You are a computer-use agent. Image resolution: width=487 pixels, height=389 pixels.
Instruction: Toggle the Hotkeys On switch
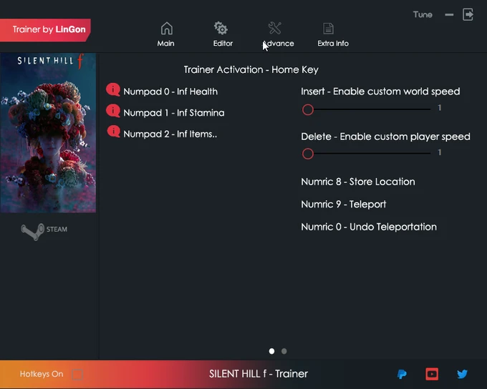pos(77,374)
